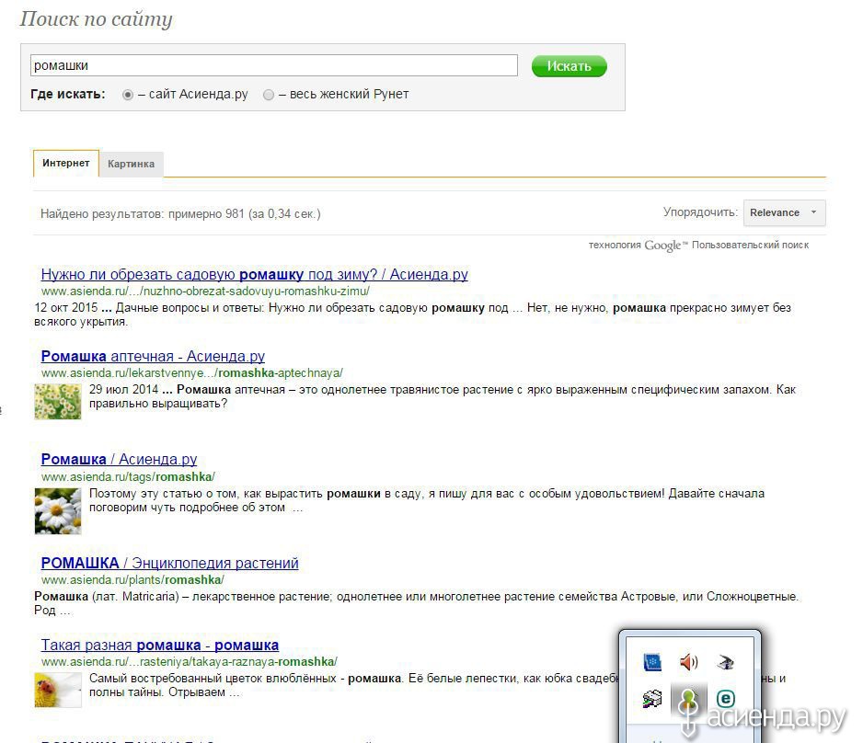Click the snippet starting "29 июл 2014"
Viewport: 863px width, 743px height.
tap(443, 396)
